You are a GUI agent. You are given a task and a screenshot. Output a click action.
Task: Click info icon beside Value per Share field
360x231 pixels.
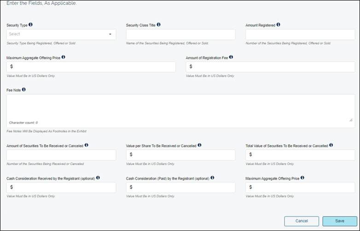click(x=199, y=145)
